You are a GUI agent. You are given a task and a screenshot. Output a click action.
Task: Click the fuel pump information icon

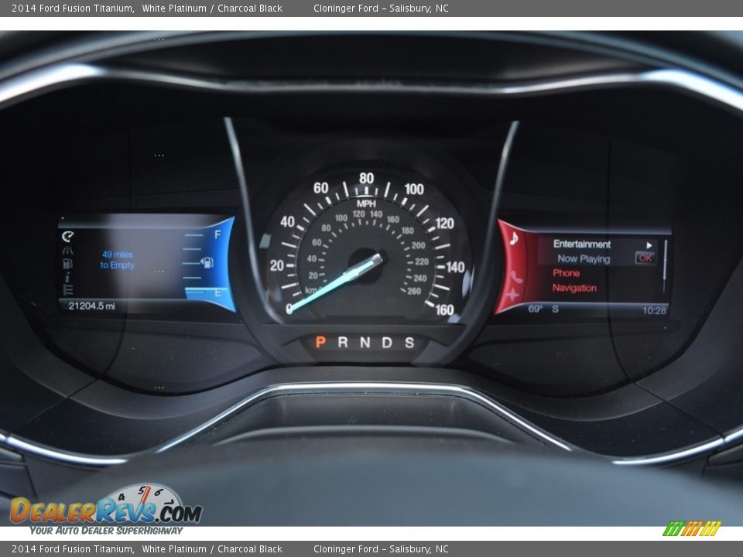point(67,263)
